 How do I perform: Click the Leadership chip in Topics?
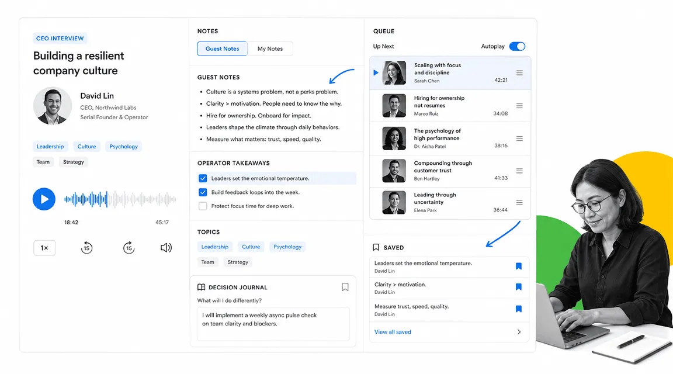coord(215,247)
